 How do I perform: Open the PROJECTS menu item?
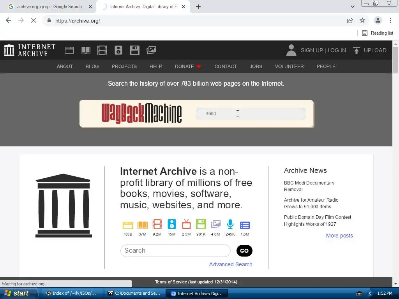tap(124, 66)
